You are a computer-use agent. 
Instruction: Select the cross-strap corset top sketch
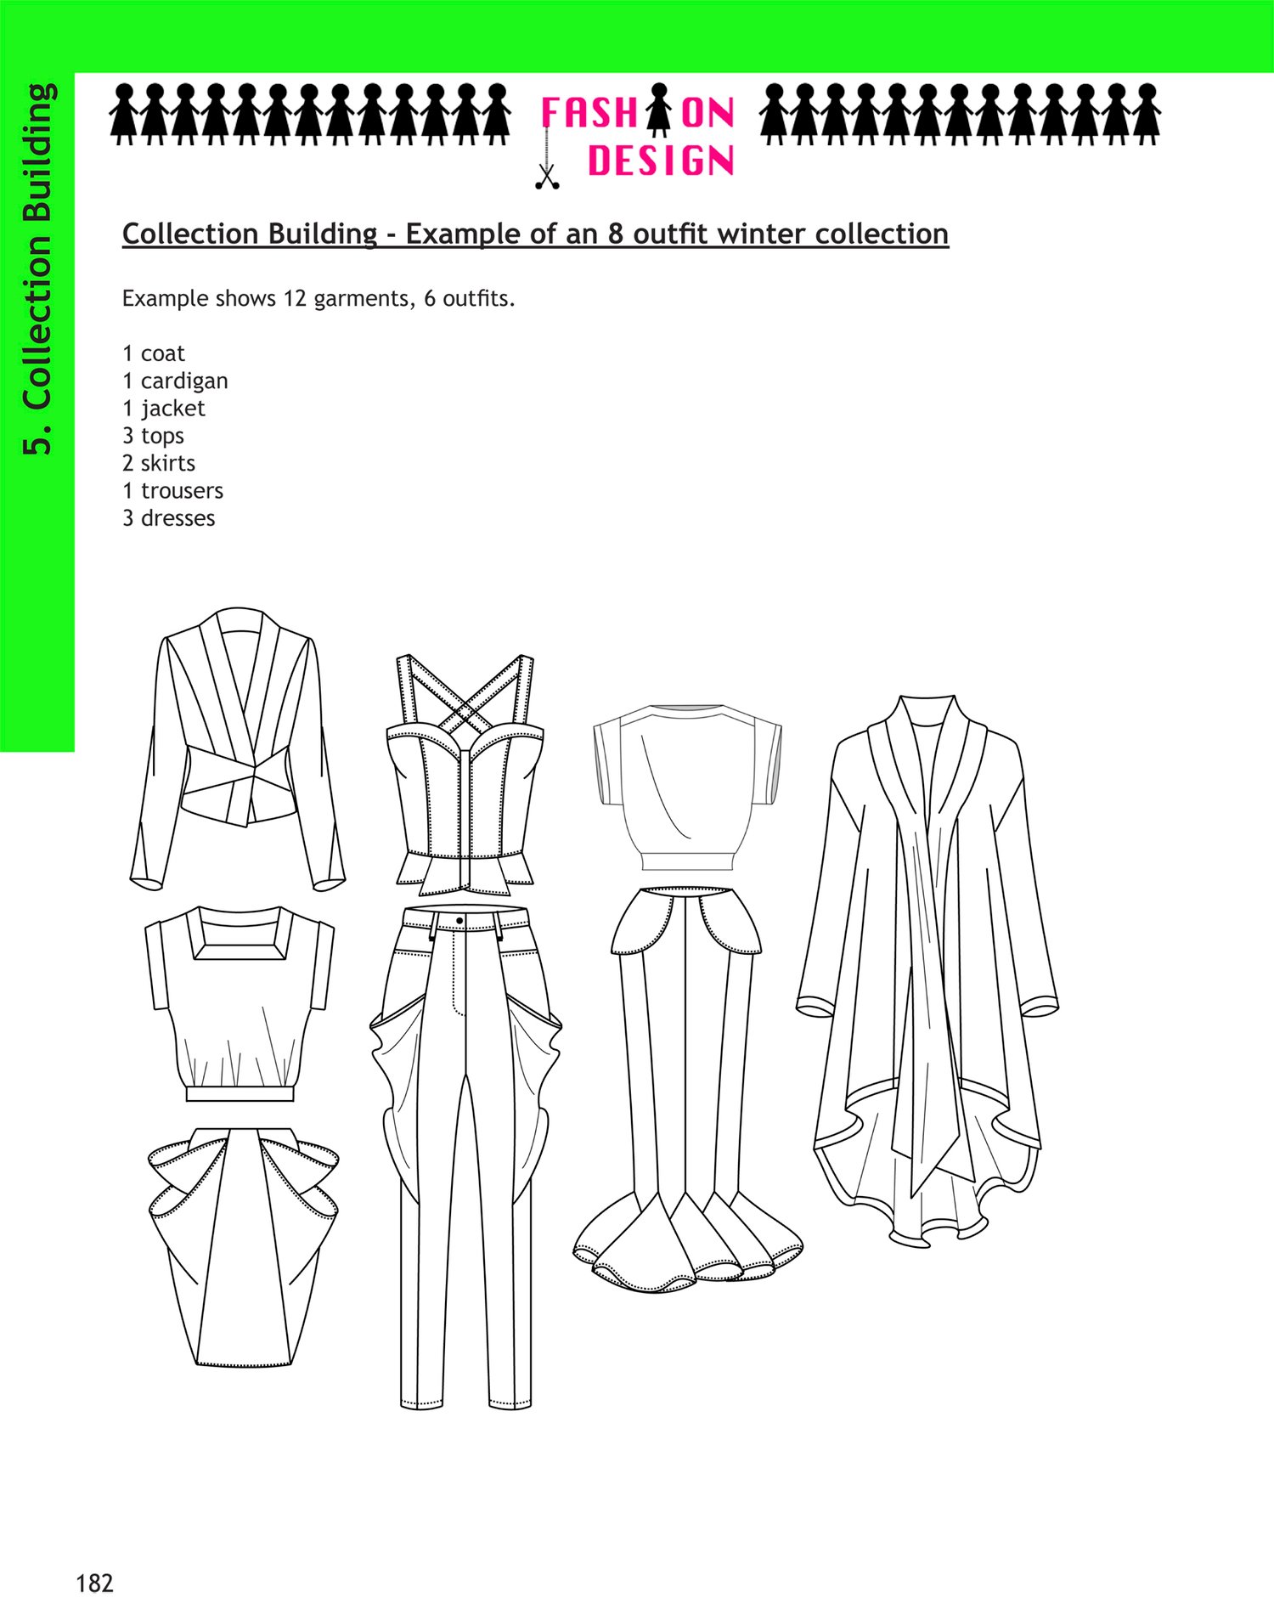[465, 775]
